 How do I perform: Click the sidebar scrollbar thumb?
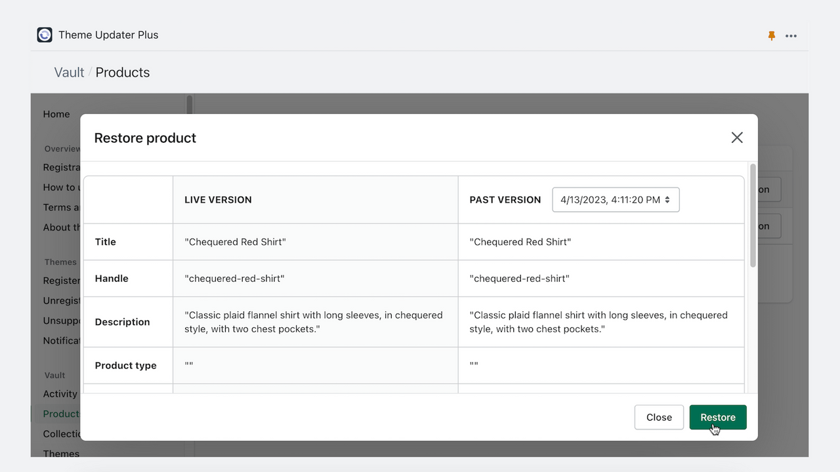(190, 106)
